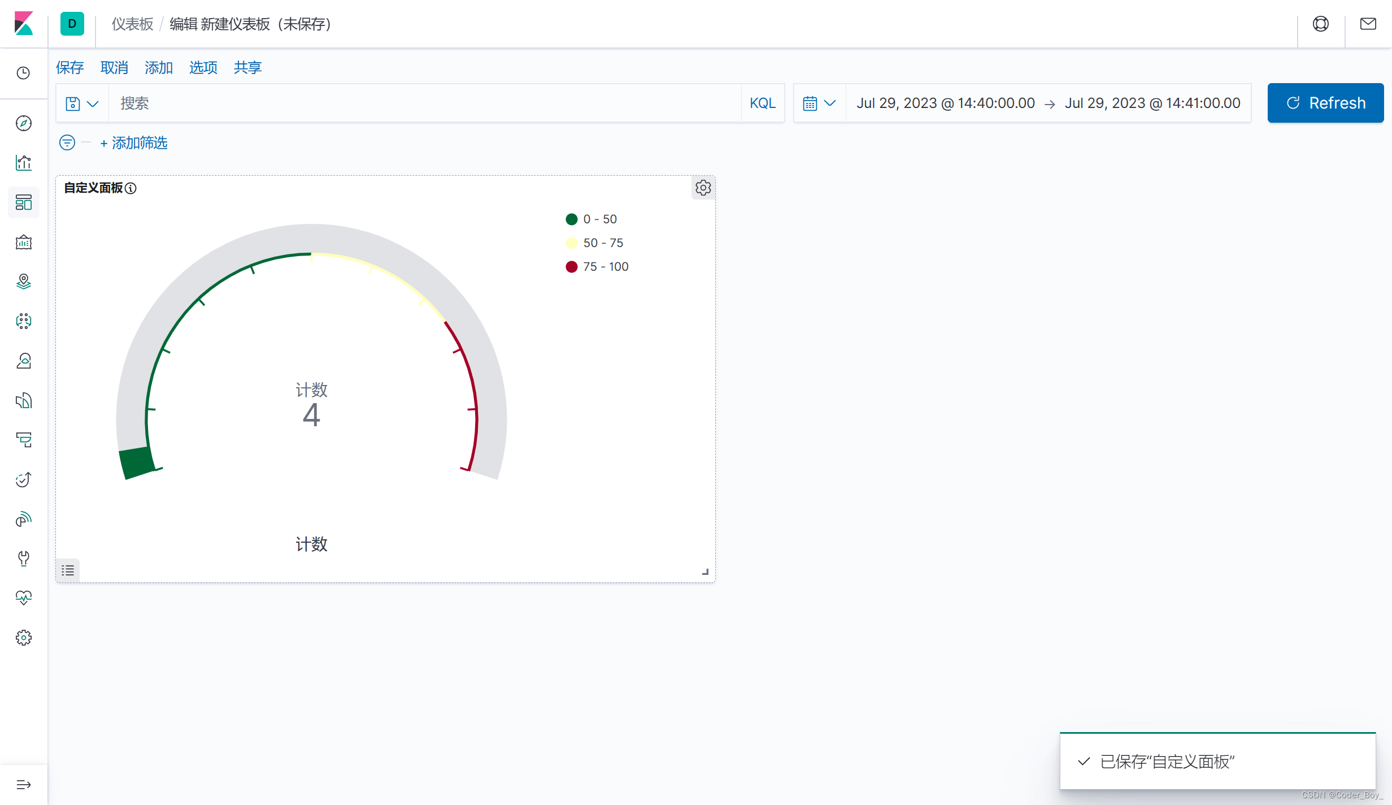This screenshot has width=1392, height=805.
Task: Open recently viewed via the clock icon
Action: (x=24, y=73)
